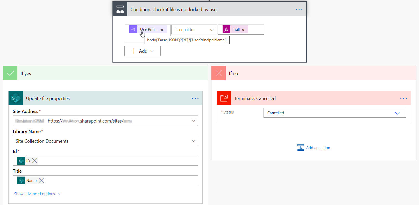Open Condition card ellipsis menu
The width and height of the screenshot is (419, 205).
pos(299,9)
